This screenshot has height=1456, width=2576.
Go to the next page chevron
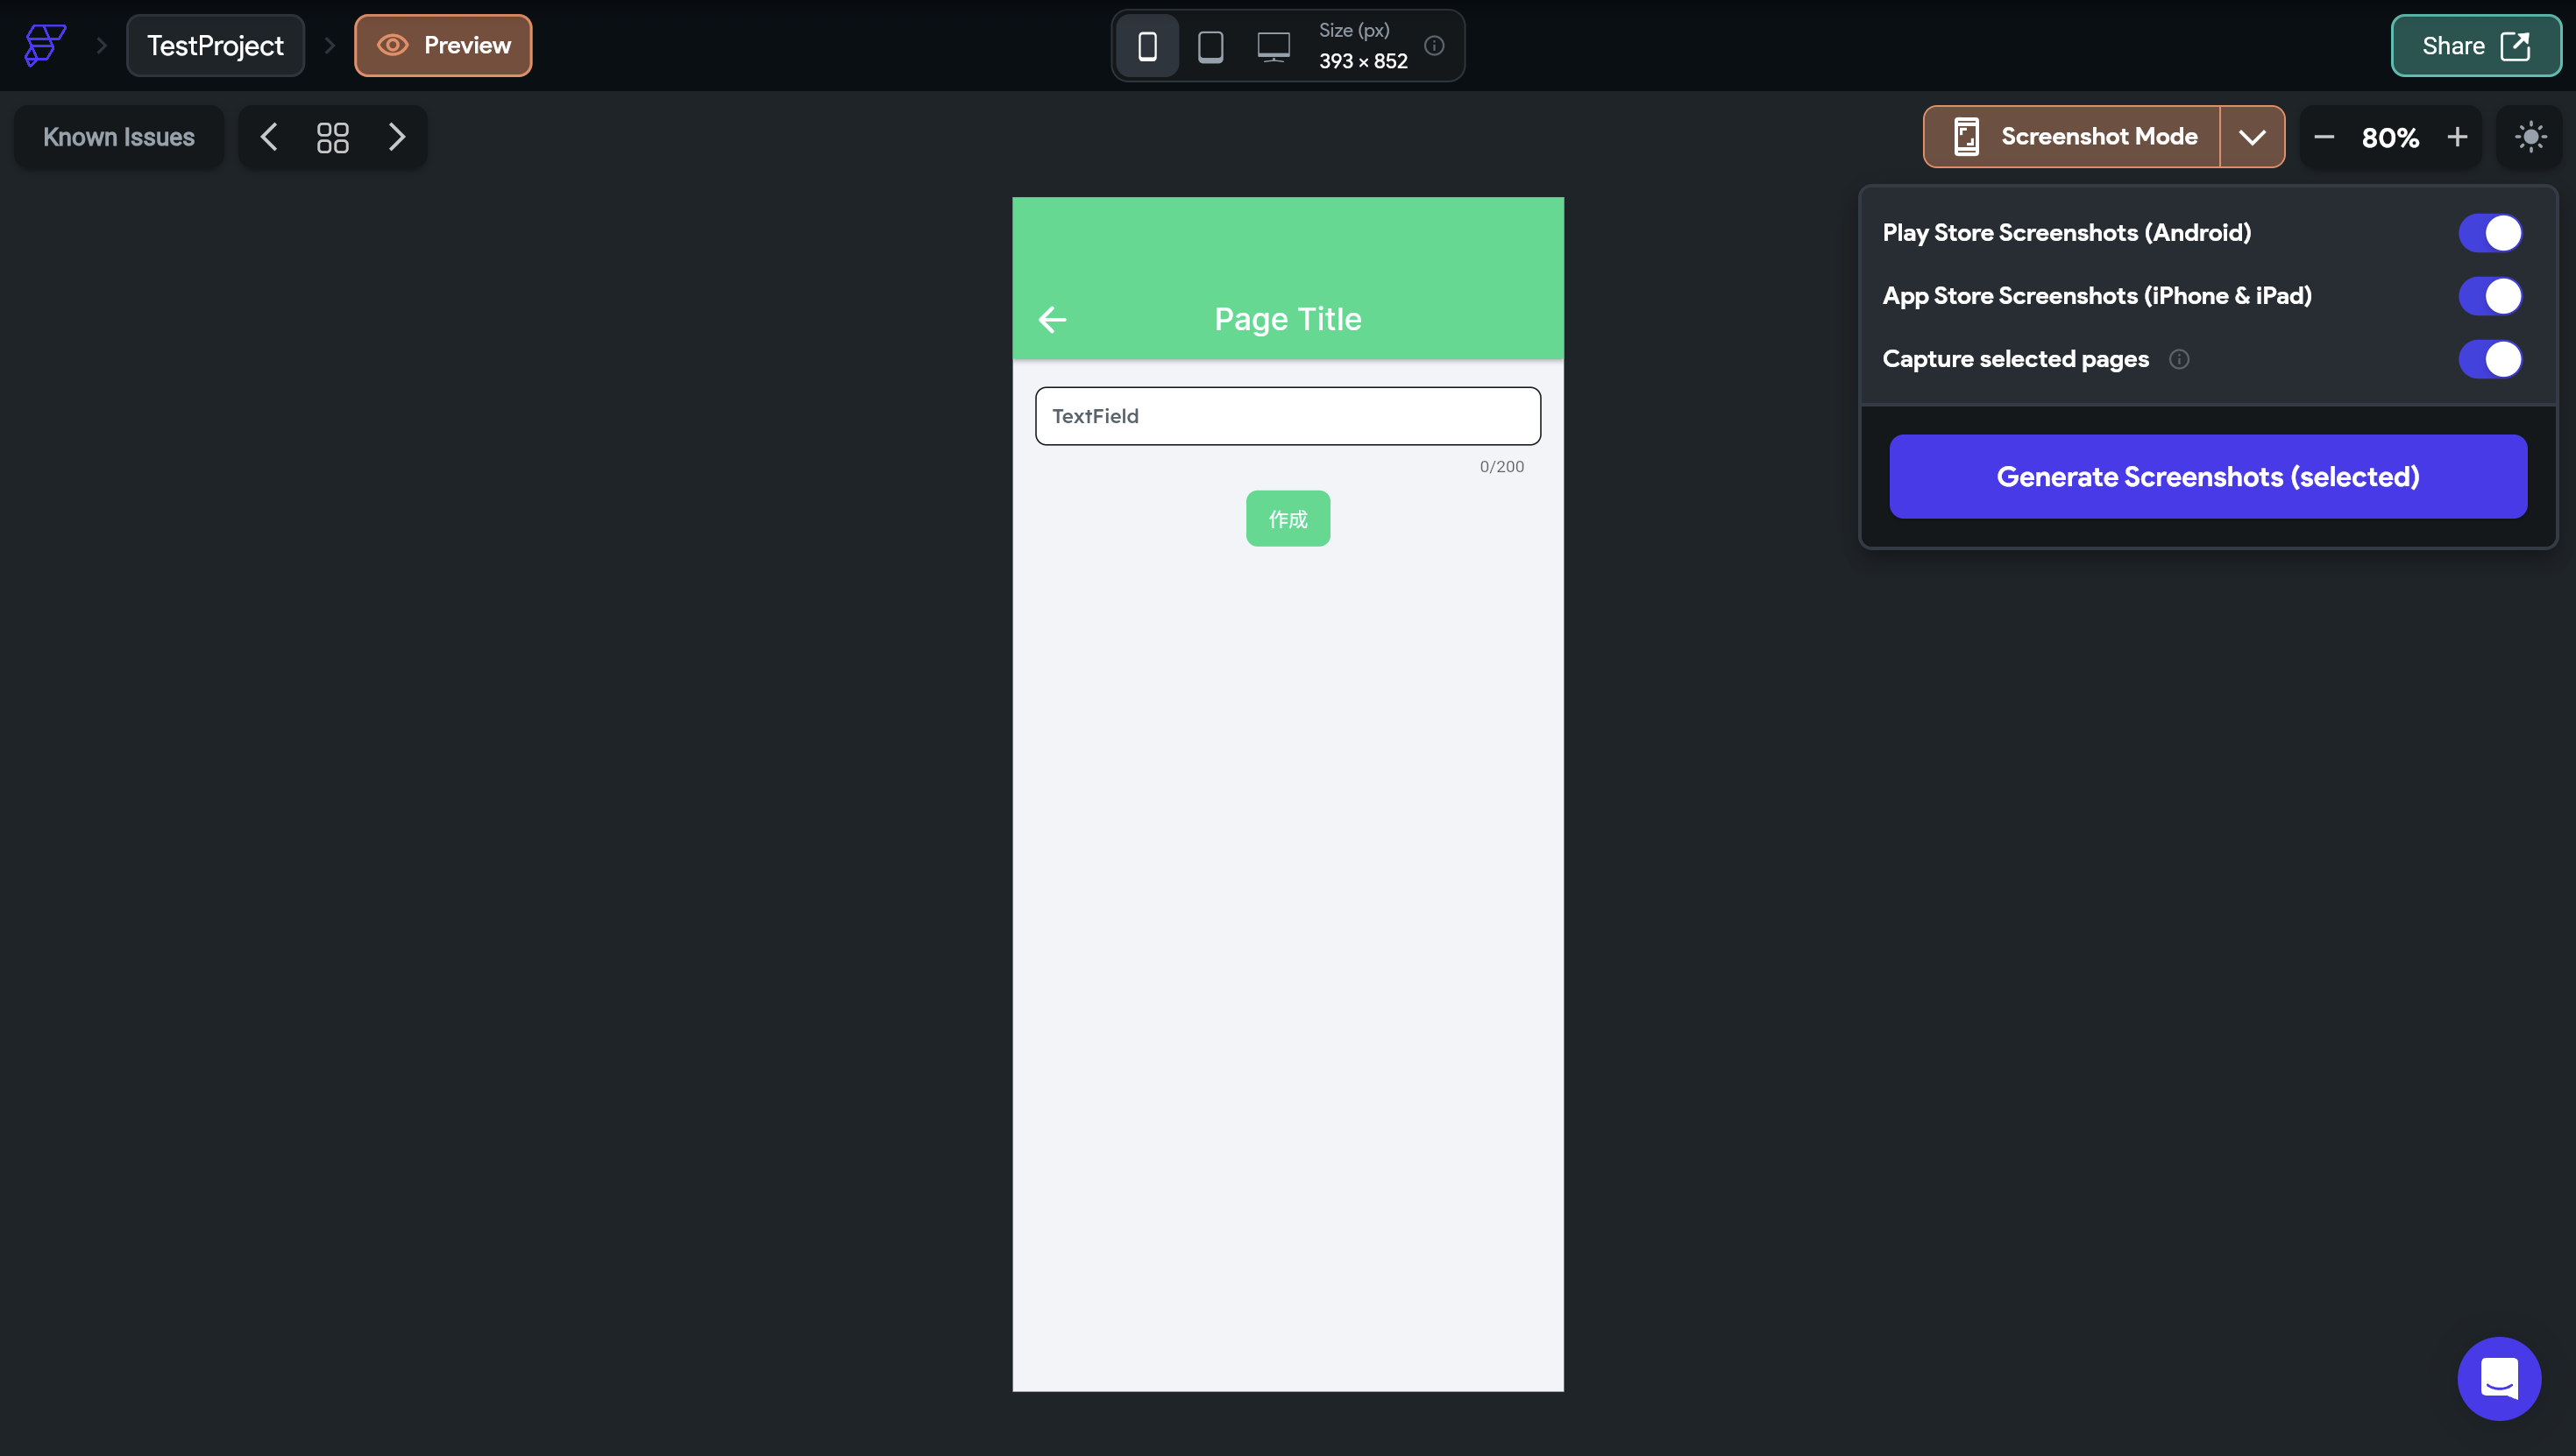tap(396, 137)
